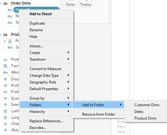Click the Abc icon of the Se field

click(x=10, y=48)
